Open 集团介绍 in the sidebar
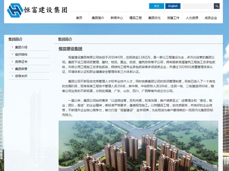The width and height of the screenshot is (229, 171). point(21,47)
